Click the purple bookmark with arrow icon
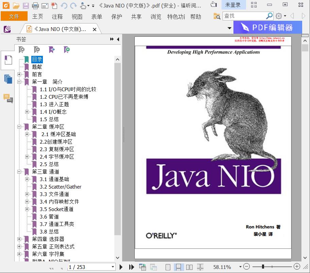The height and width of the screenshot is (273, 310). click(52, 50)
